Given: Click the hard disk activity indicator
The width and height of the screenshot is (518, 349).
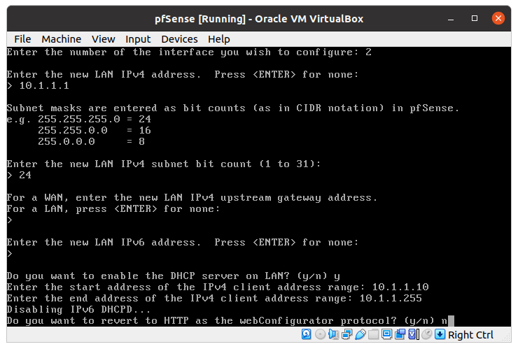Looking at the screenshot, I should click(305, 335).
